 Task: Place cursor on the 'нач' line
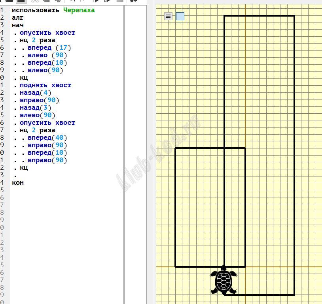coord(18,25)
